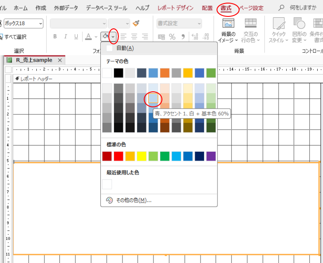
Task: Align text right icon
Action: tap(145, 37)
